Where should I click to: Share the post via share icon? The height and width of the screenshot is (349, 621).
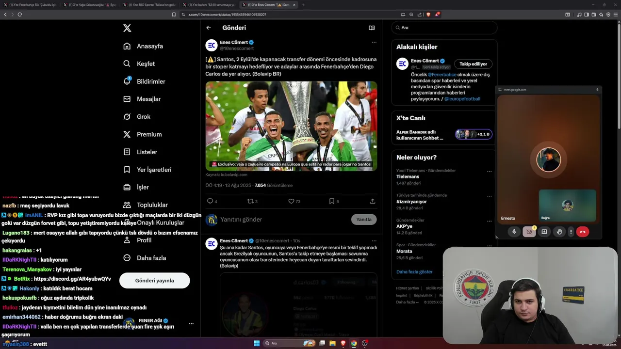(373, 201)
